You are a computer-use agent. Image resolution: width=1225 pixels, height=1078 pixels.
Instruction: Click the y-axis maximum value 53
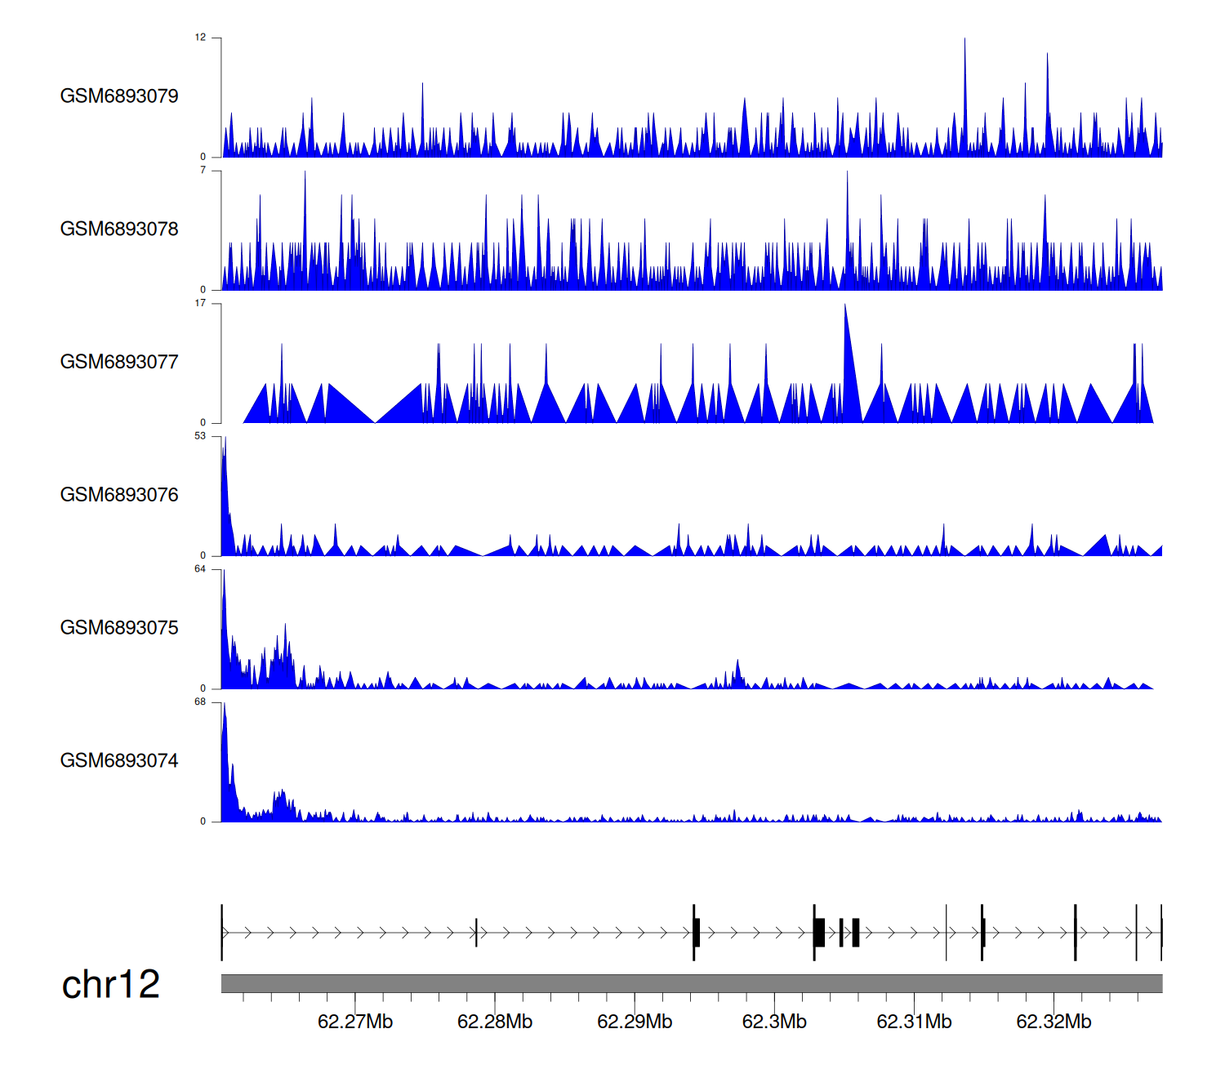point(200,436)
